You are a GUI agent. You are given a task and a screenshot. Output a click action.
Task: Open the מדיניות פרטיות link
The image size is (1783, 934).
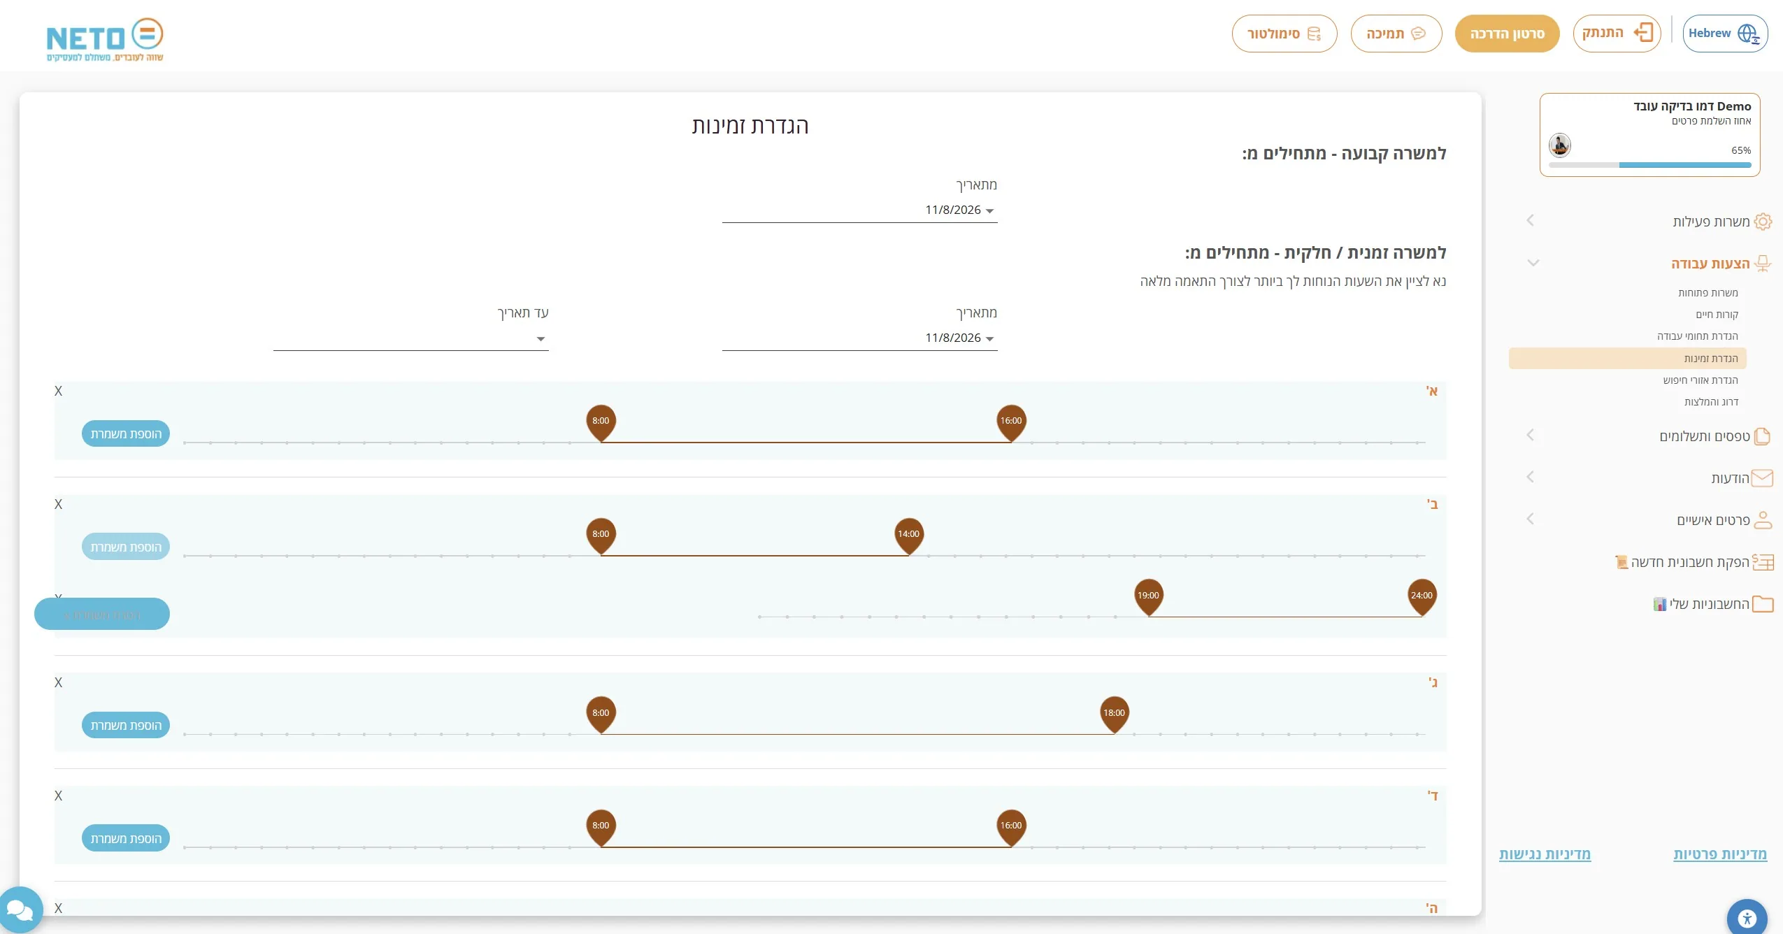click(1720, 854)
